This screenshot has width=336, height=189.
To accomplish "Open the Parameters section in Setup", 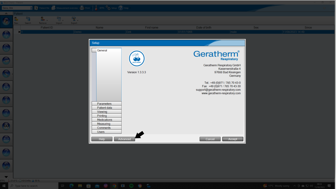I will [x=106, y=104].
